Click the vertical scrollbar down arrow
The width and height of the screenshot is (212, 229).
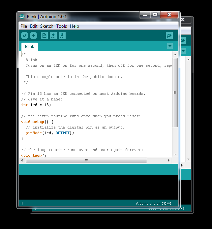tap(175, 154)
